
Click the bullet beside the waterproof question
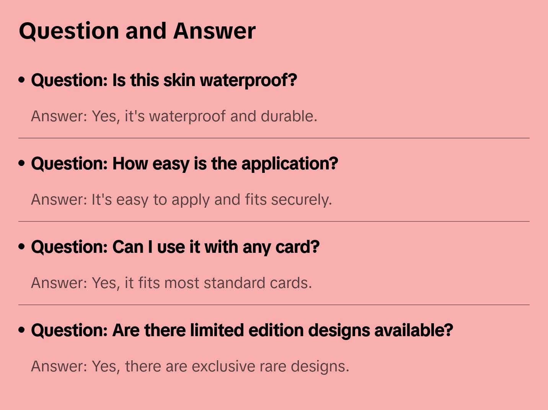pos(22,80)
